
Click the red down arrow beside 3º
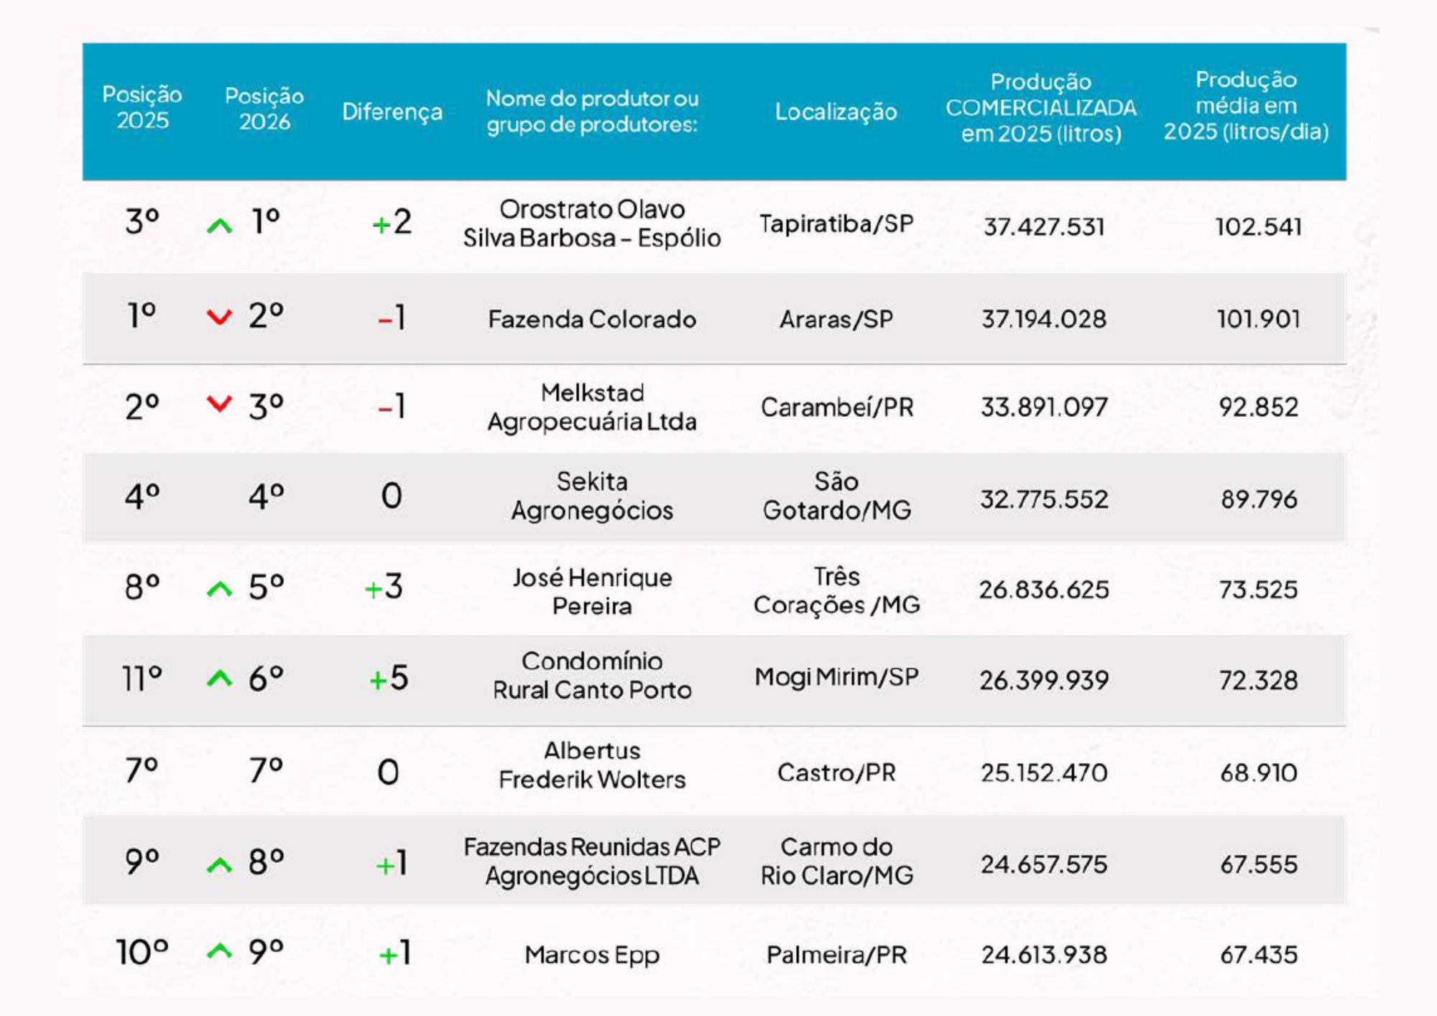pyautogui.click(x=219, y=404)
